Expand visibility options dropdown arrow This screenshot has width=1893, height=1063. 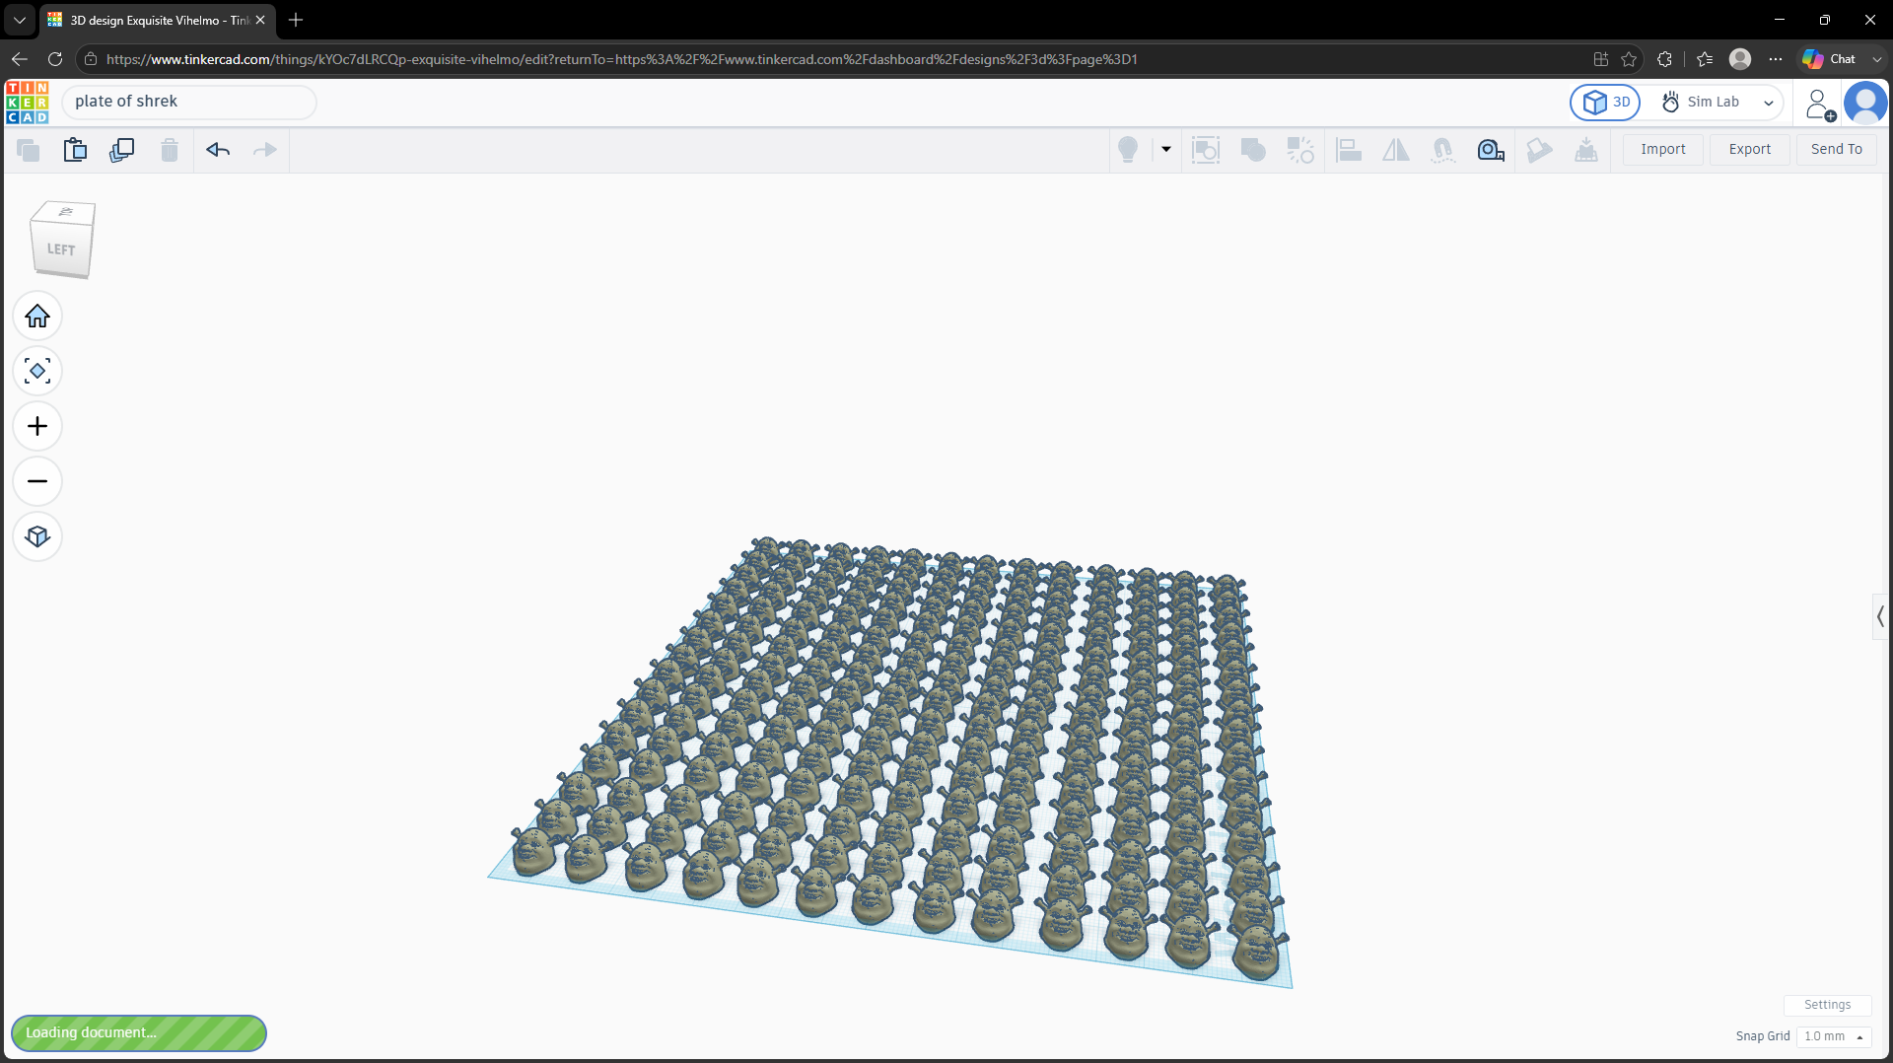(x=1166, y=150)
